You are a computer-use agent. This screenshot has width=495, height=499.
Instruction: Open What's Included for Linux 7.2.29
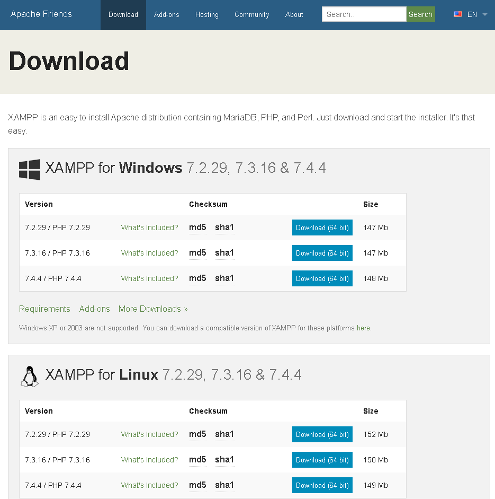(150, 434)
